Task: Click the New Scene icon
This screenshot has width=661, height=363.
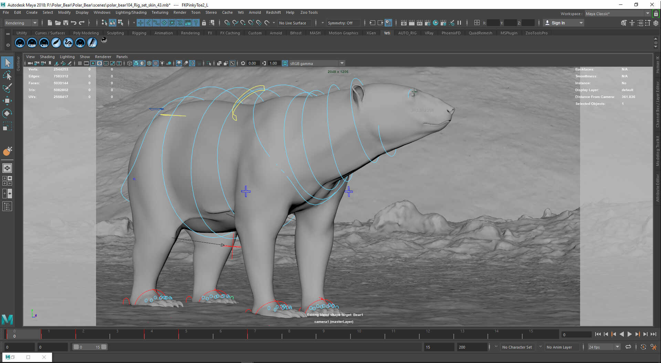Action: pos(50,23)
